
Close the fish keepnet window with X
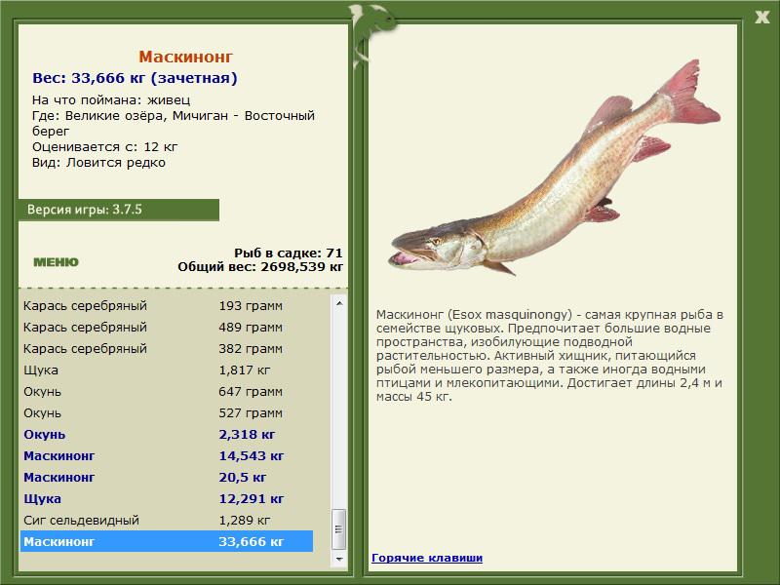pos(761,18)
